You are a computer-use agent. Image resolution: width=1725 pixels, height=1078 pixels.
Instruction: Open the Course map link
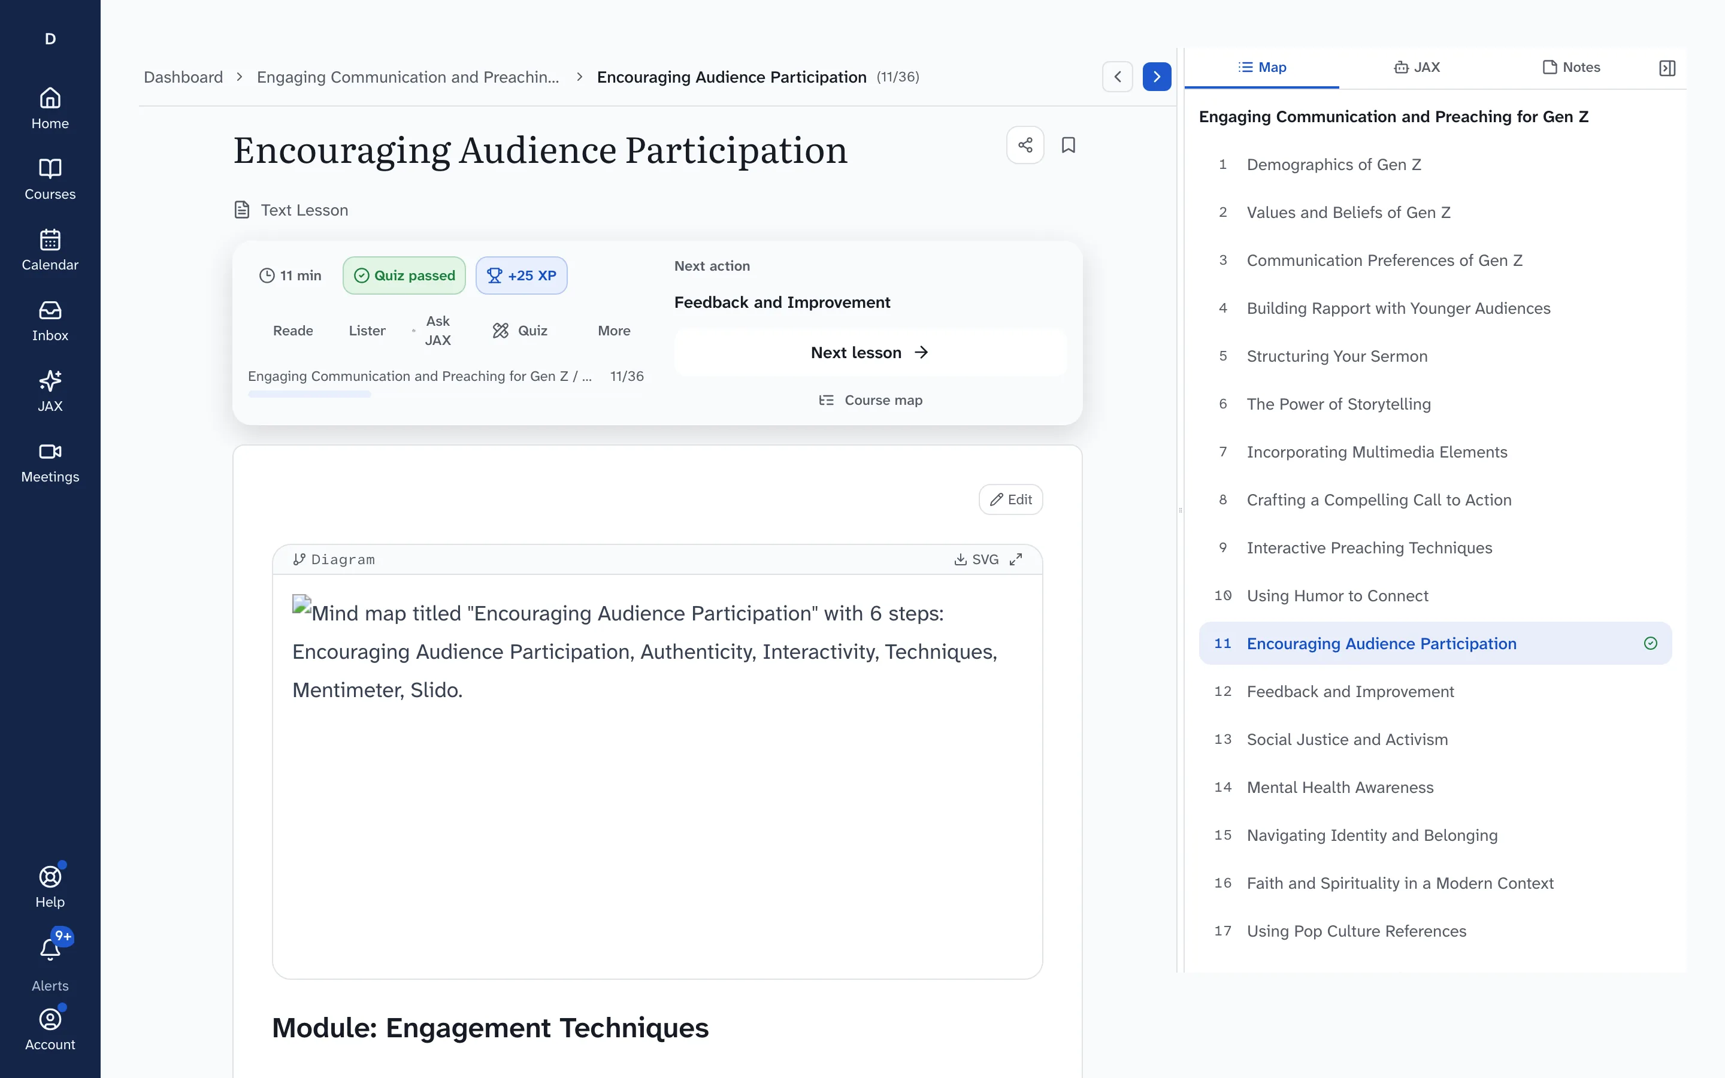coord(870,400)
